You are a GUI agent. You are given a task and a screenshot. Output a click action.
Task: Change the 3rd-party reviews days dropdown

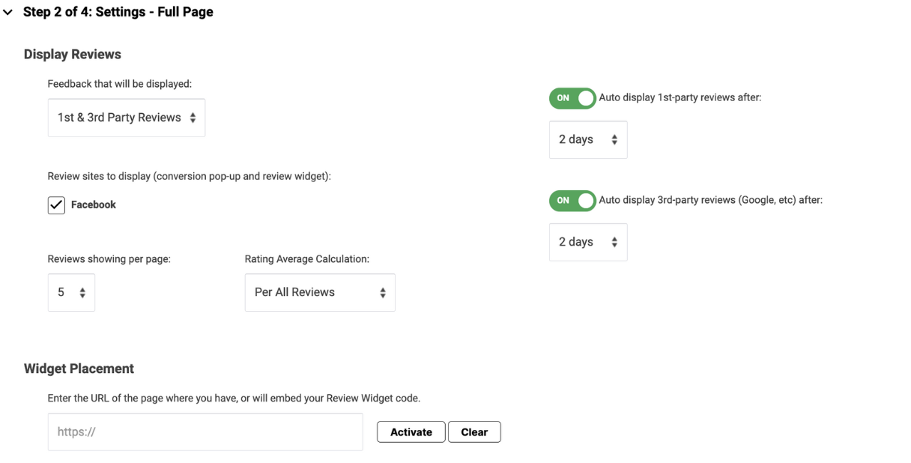[x=588, y=242]
